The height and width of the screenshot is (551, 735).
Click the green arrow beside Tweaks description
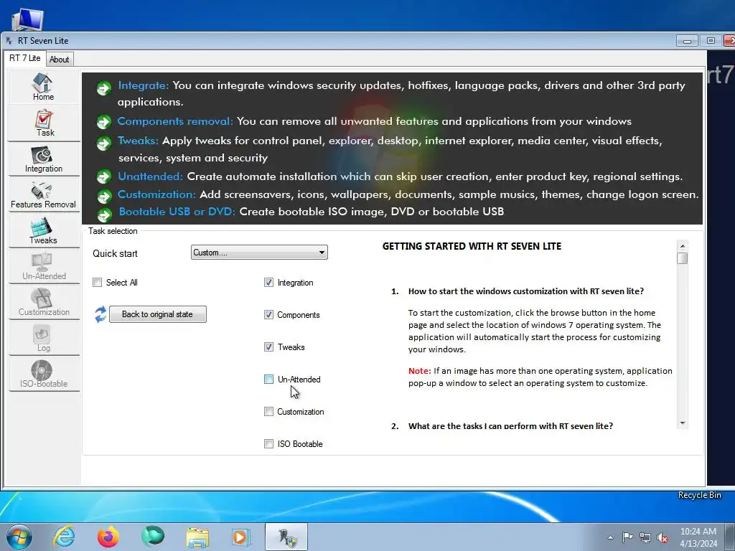point(103,143)
